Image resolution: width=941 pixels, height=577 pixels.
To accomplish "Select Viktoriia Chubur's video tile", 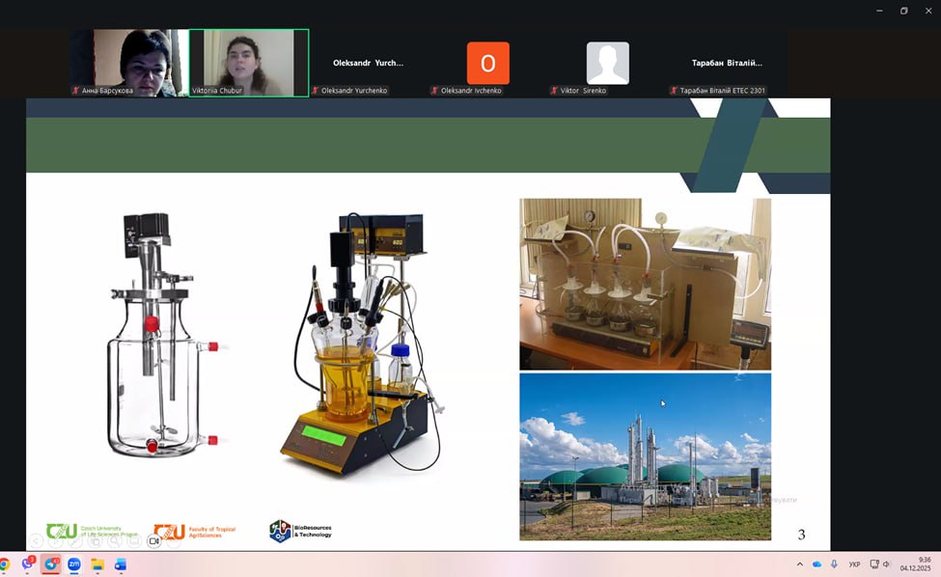I will point(249,62).
